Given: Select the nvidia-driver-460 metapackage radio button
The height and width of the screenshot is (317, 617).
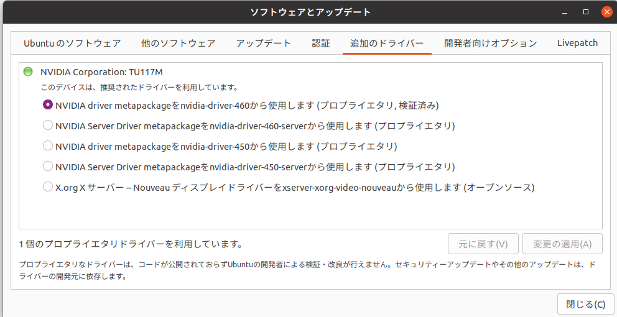Looking at the screenshot, I should click(48, 105).
